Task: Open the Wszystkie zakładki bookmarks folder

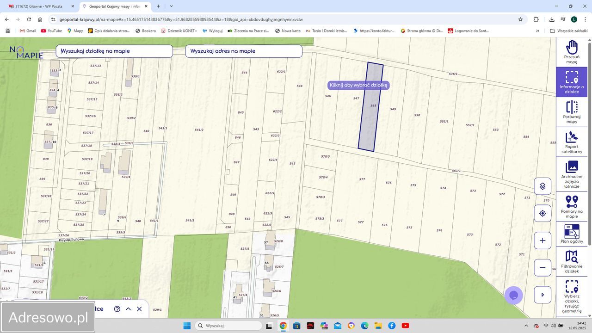Action: coord(569,31)
